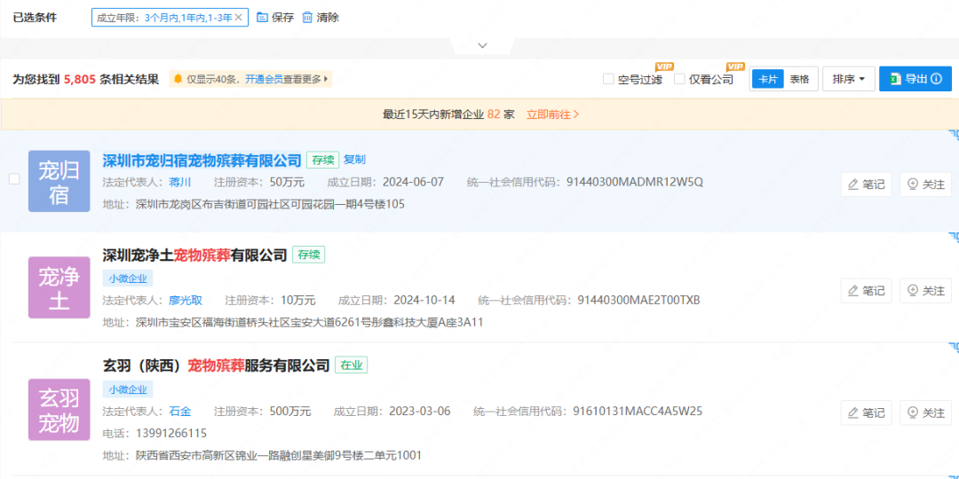The image size is (959, 479).
Task: Click the bell icon beside 仅显示40条
Action: [178, 79]
